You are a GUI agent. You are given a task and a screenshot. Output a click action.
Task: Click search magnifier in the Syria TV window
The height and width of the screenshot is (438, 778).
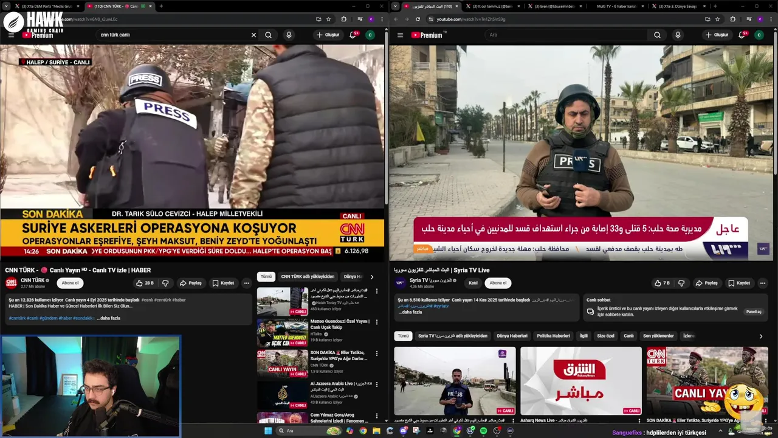pos(657,35)
